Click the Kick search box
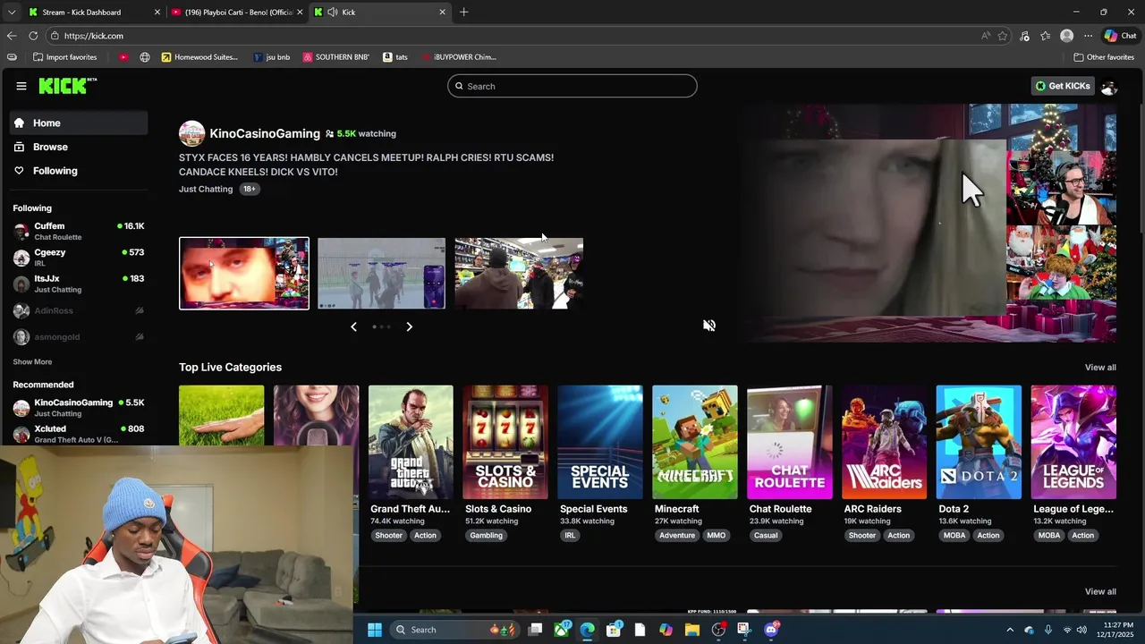The width and height of the screenshot is (1145, 644). [x=572, y=86]
